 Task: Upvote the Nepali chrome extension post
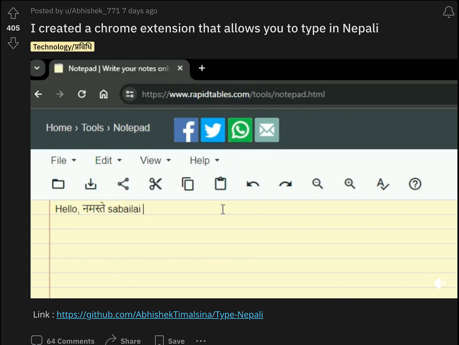pyautogui.click(x=13, y=13)
